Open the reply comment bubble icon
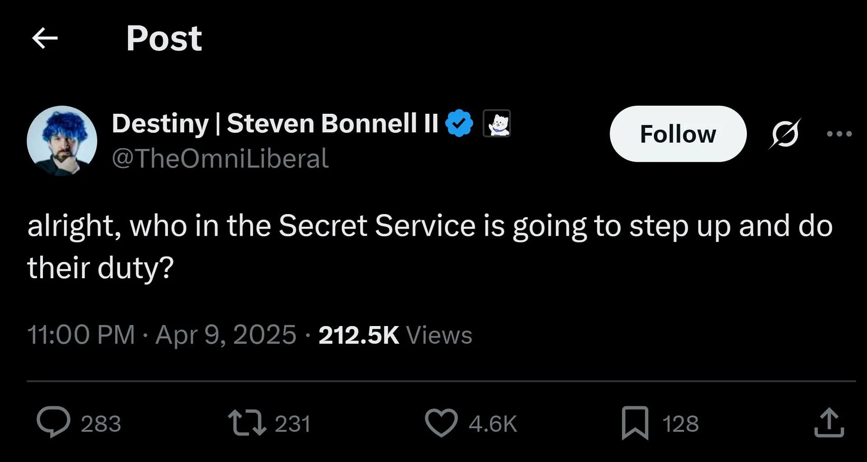867x462 pixels. [53, 422]
